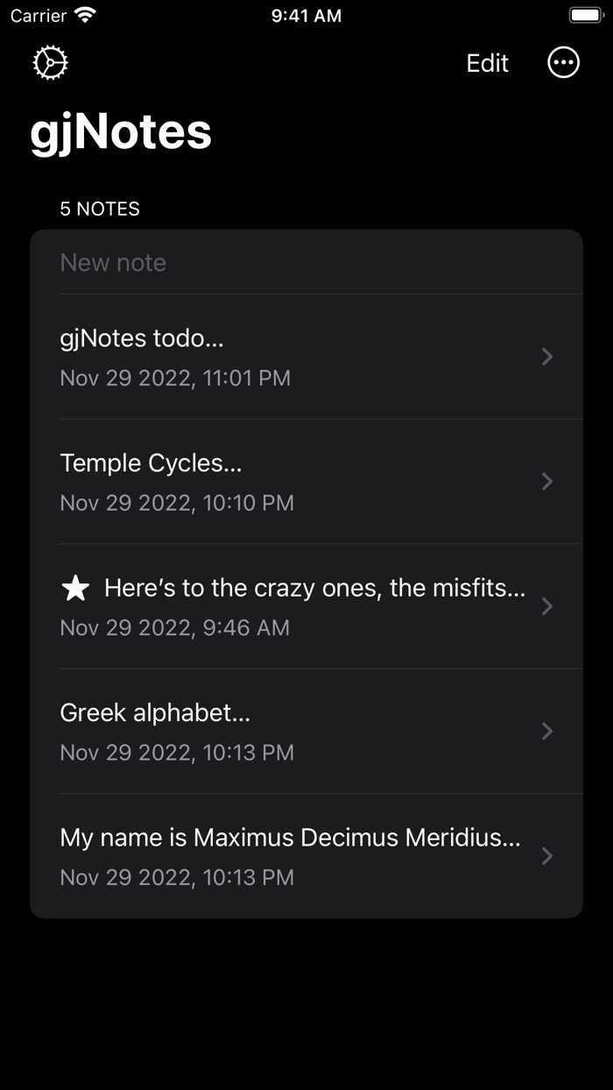Expand the gjNotes todo note
Image resolution: width=613 pixels, height=1090 pixels.
(546, 357)
